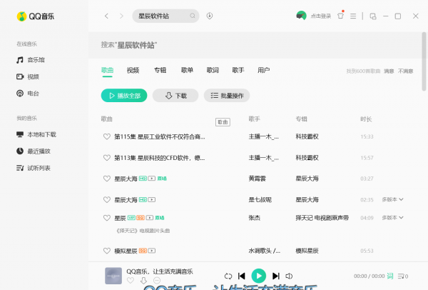Open the skin (shirt) icon

(x=340, y=16)
